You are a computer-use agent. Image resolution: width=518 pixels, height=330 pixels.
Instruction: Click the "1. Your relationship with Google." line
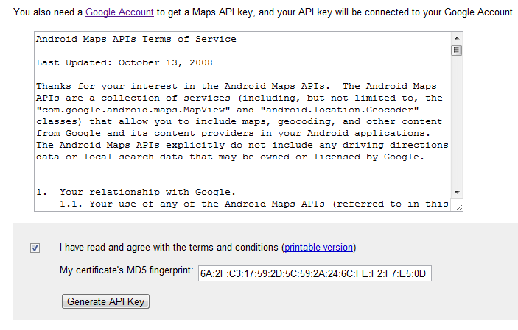click(x=136, y=192)
